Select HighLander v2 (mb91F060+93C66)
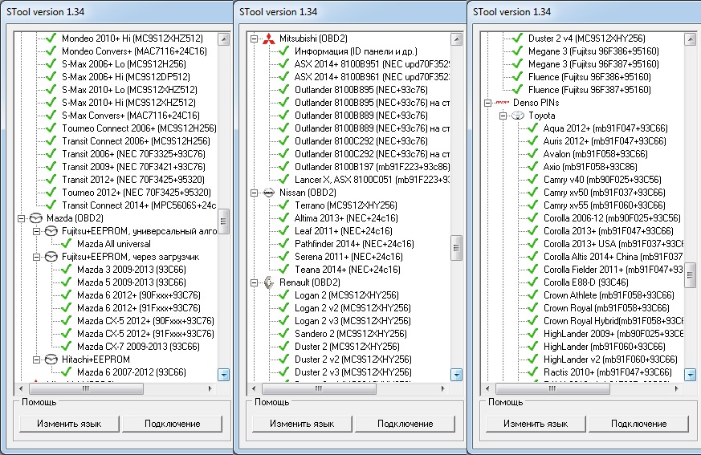 pos(610,360)
